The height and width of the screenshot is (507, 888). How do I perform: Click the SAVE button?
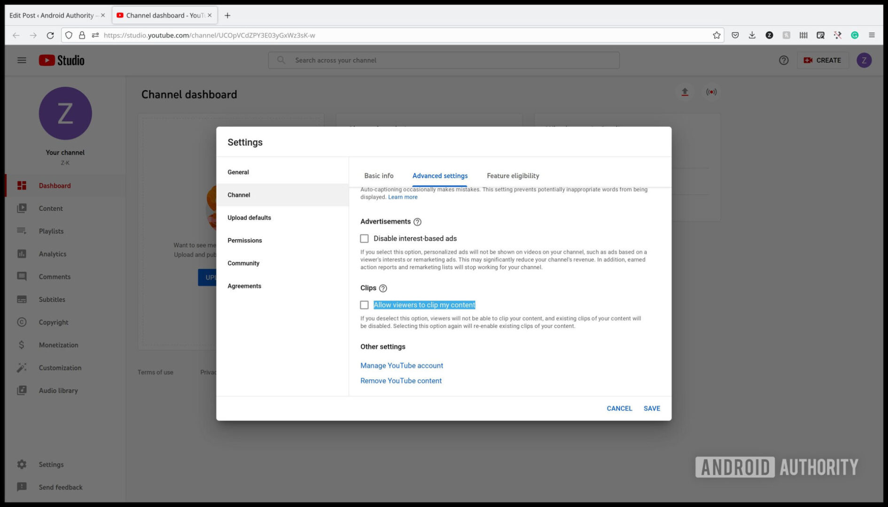click(652, 408)
